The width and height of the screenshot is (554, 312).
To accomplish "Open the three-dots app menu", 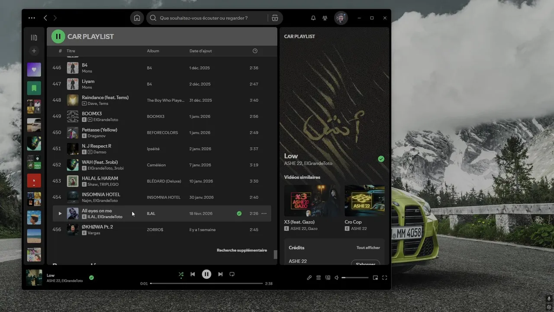I will click(x=32, y=18).
